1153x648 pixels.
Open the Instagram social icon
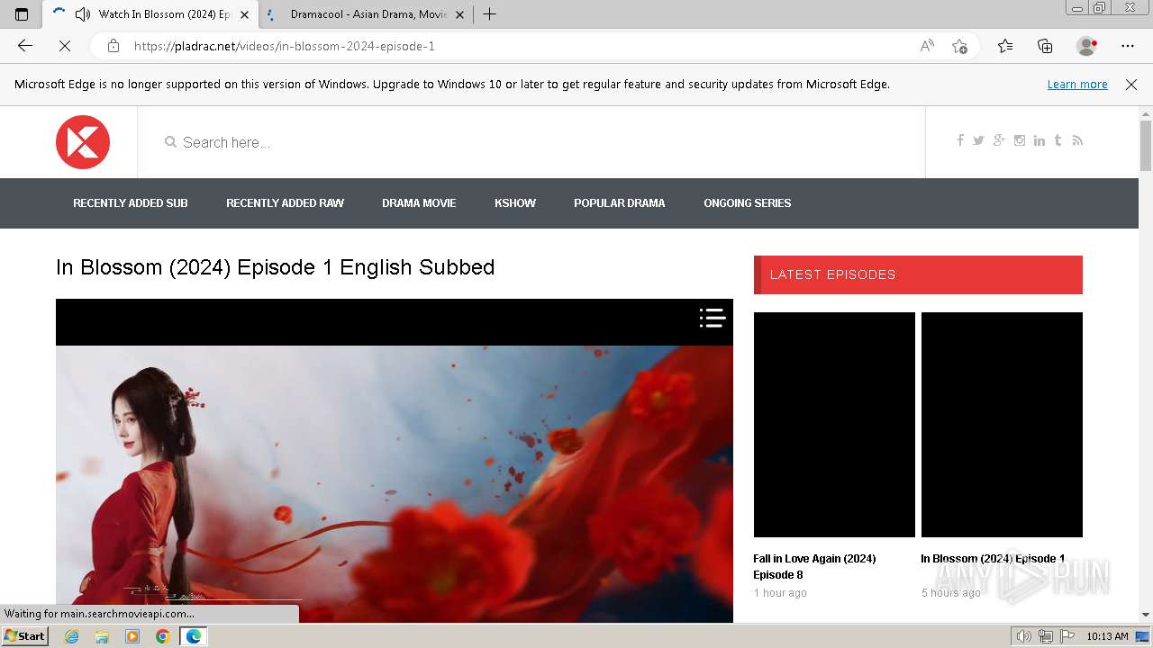click(1020, 140)
